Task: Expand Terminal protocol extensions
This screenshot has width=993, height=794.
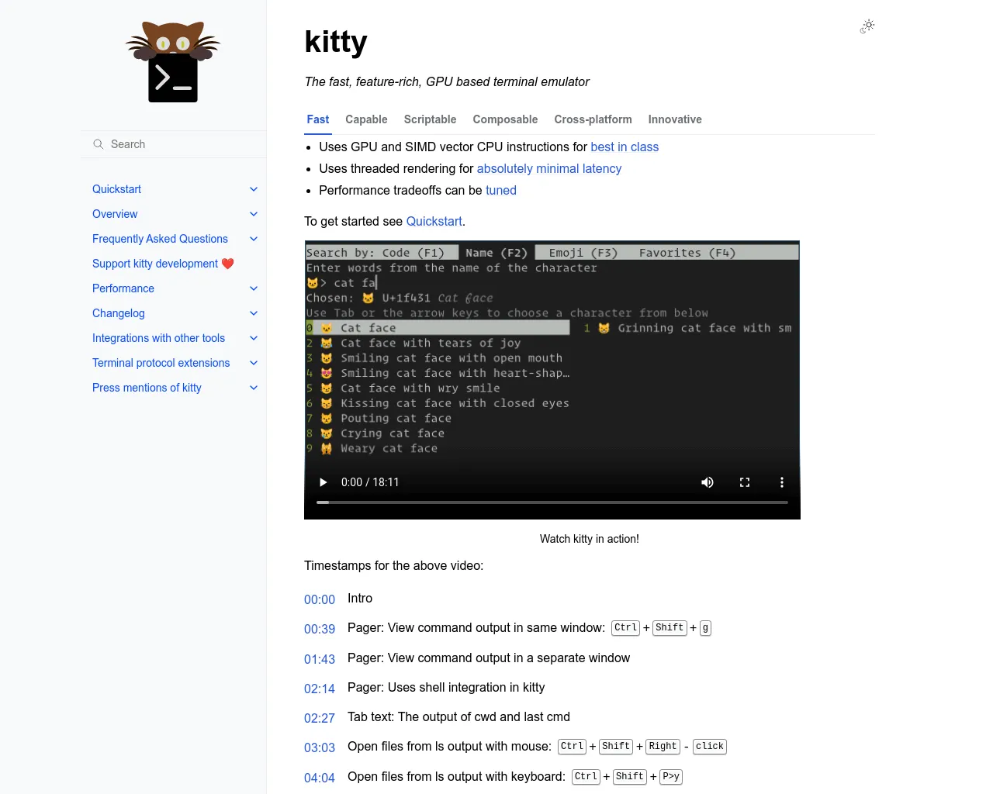Action: [x=254, y=362]
